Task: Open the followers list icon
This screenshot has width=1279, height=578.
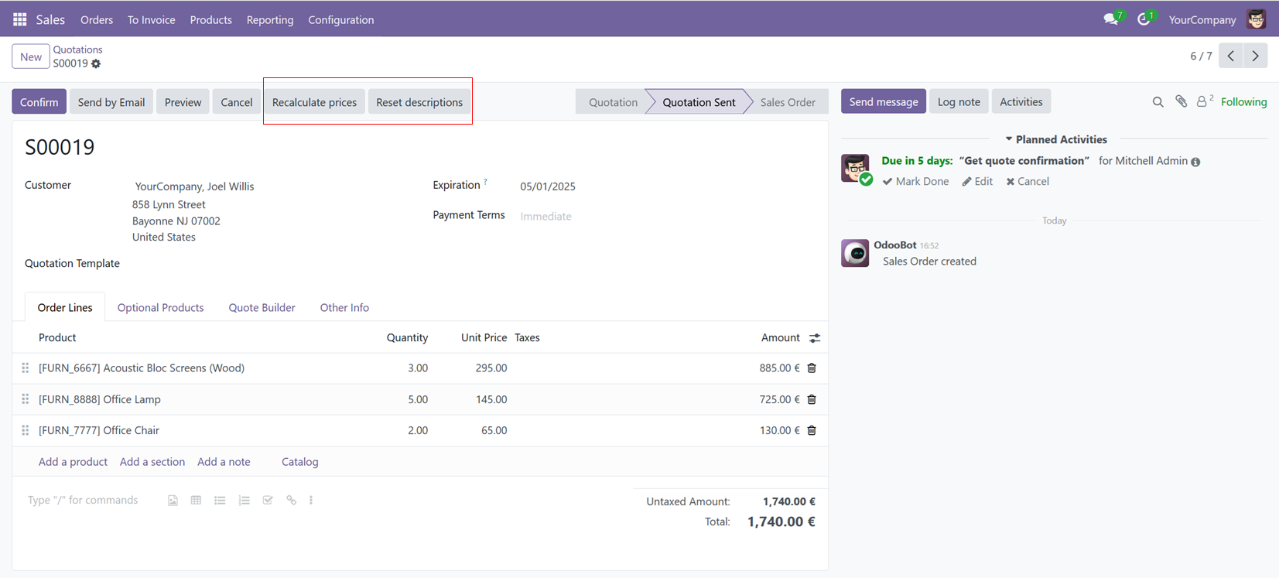Action: click(x=1204, y=101)
